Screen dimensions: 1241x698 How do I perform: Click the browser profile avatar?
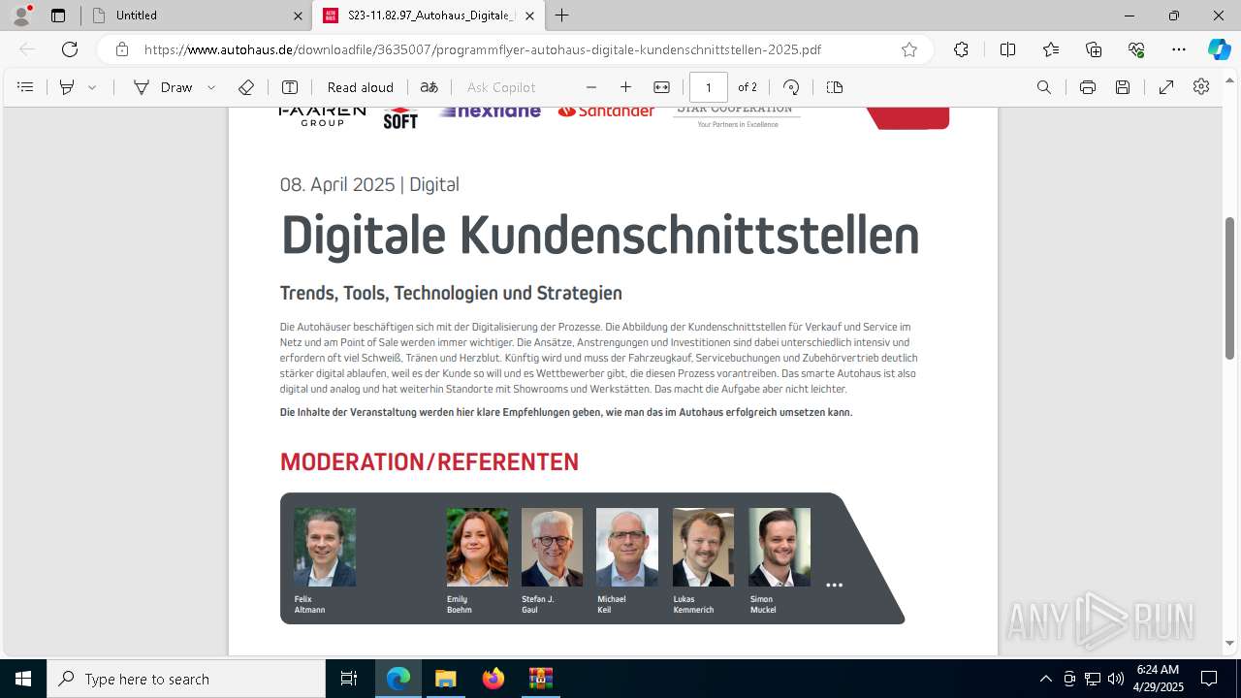[21, 15]
